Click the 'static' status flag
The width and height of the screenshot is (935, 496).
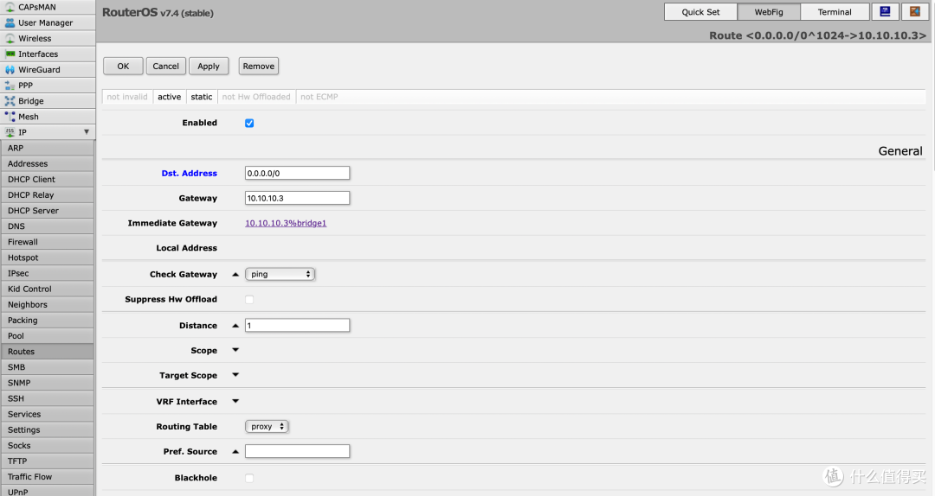[202, 97]
